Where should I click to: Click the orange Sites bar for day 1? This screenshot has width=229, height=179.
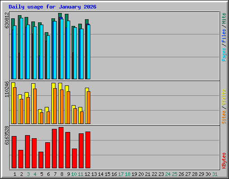pos(15,106)
